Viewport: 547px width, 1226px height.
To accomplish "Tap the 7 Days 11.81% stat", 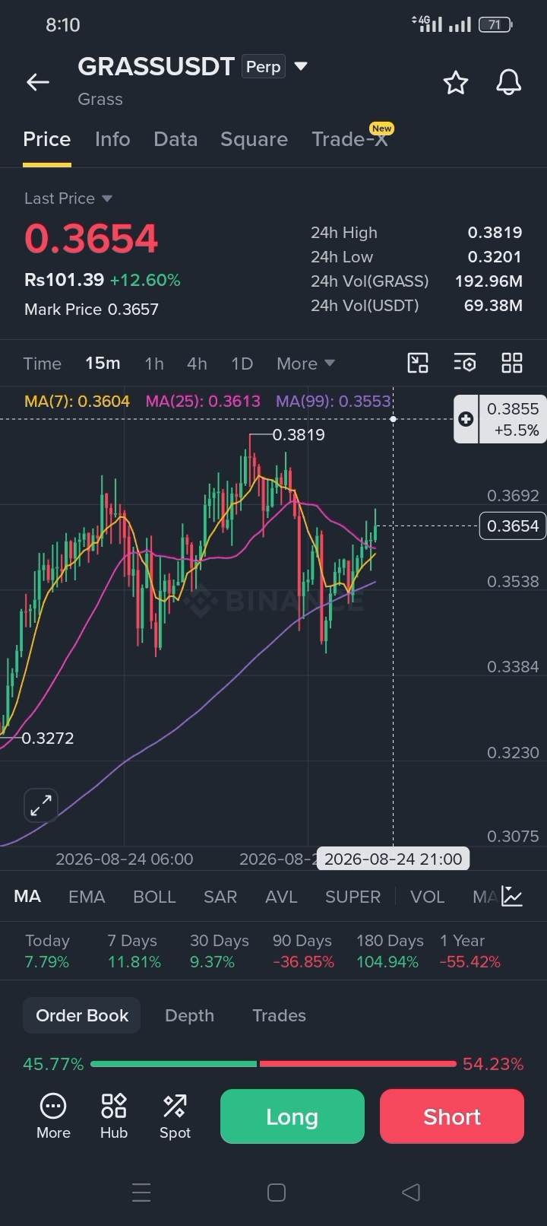I will [134, 951].
